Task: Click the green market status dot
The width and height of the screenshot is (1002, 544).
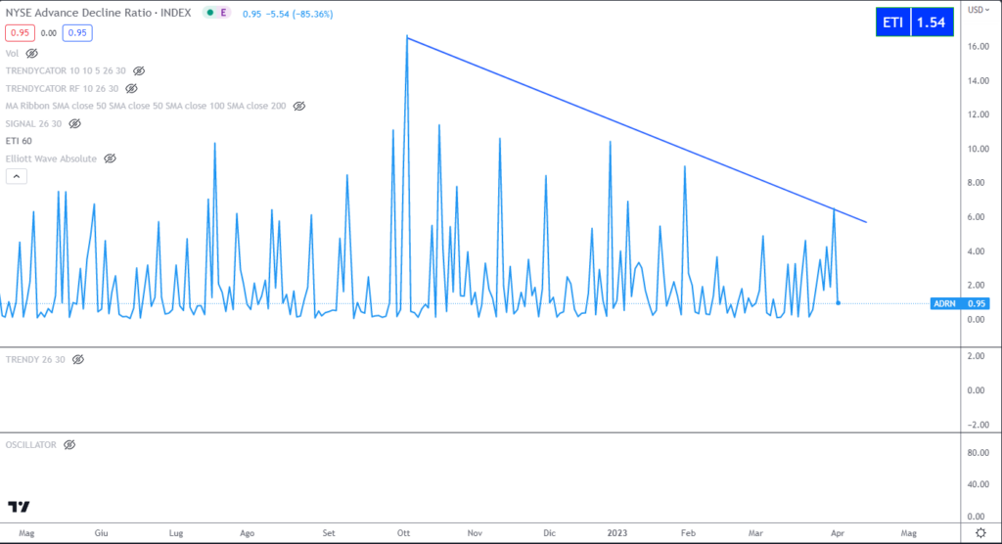Action: point(209,13)
